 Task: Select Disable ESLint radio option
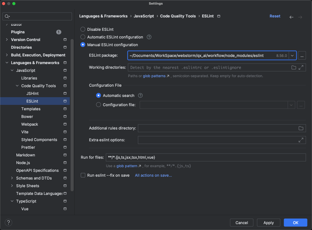coord(83,29)
